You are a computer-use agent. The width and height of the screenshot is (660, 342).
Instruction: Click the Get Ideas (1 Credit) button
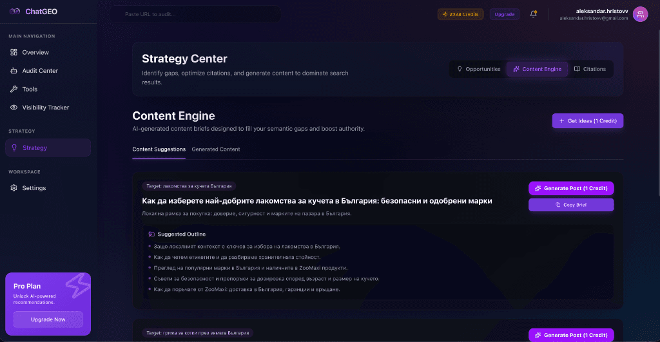[x=588, y=120]
